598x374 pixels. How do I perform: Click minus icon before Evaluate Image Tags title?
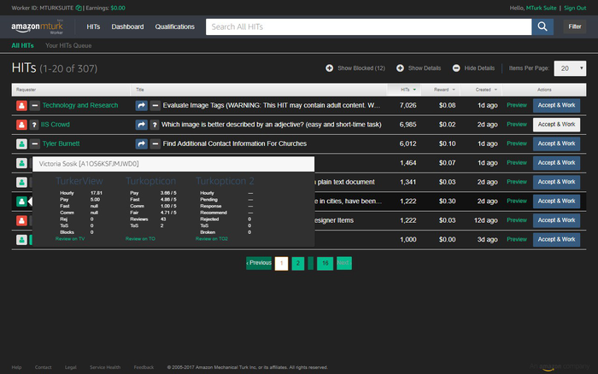point(155,105)
